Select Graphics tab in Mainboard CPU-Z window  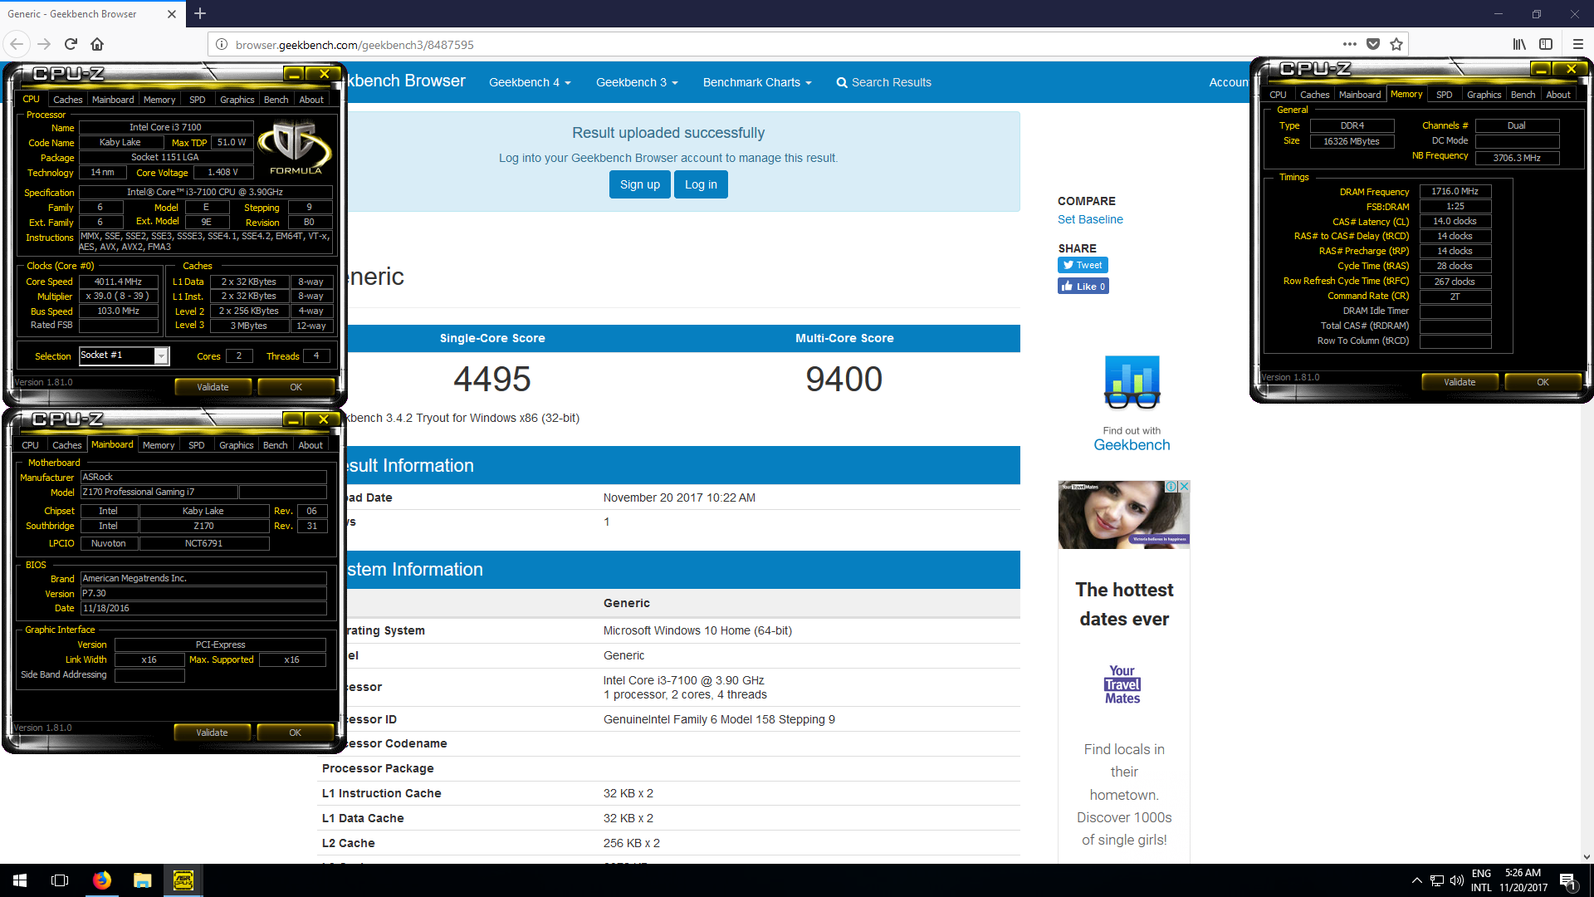click(236, 445)
